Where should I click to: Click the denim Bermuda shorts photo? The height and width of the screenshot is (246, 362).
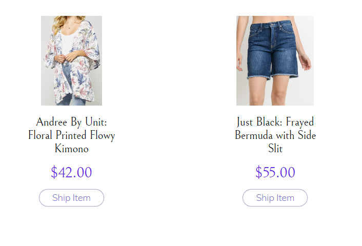coord(275,60)
